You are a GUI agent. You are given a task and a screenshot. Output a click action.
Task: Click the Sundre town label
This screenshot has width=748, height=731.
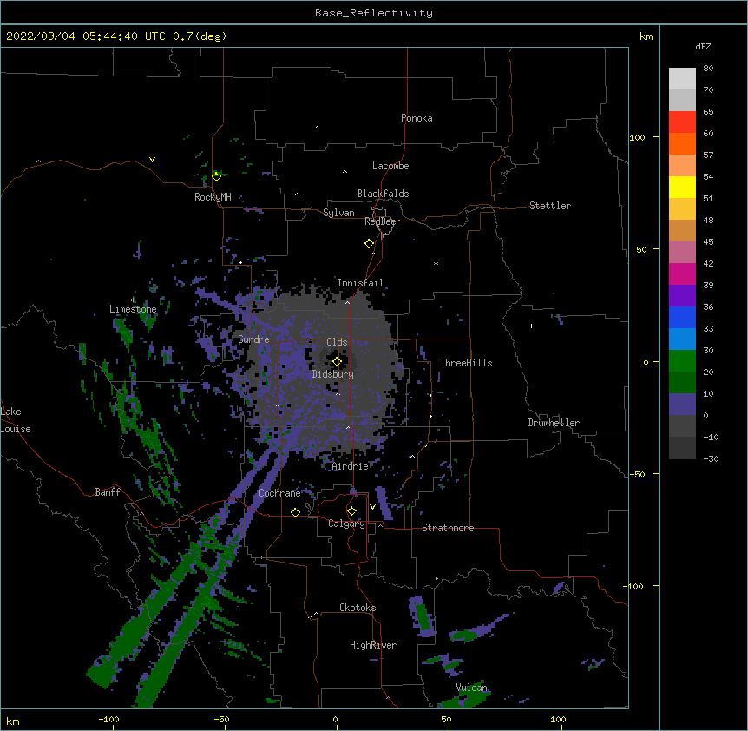point(253,339)
